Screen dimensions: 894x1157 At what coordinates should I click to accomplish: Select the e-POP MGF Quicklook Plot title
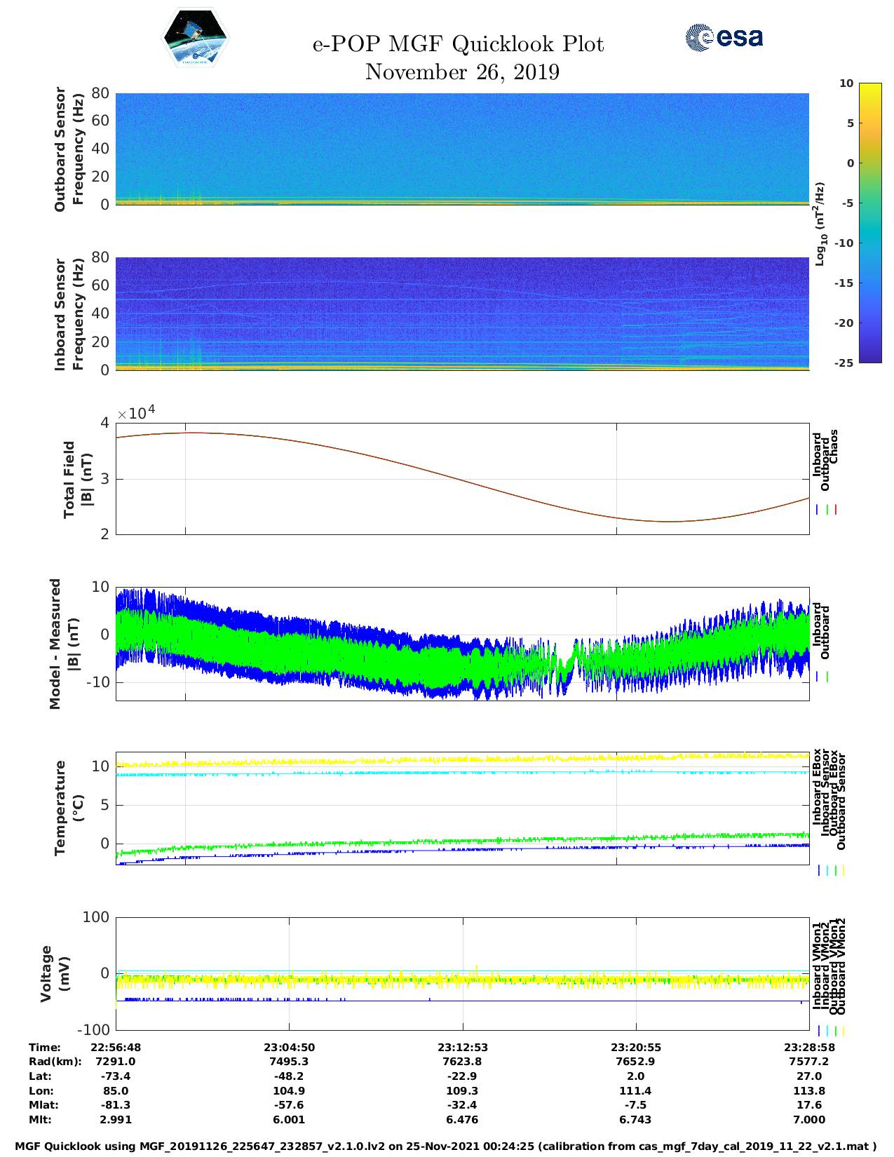point(458,44)
